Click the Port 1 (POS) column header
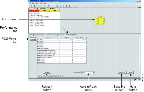Screen dimensions: 144x92 [80, 38]
